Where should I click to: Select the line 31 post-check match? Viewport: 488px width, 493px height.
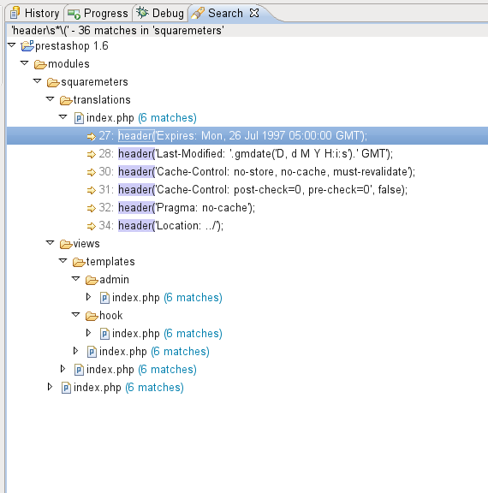(x=247, y=190)
